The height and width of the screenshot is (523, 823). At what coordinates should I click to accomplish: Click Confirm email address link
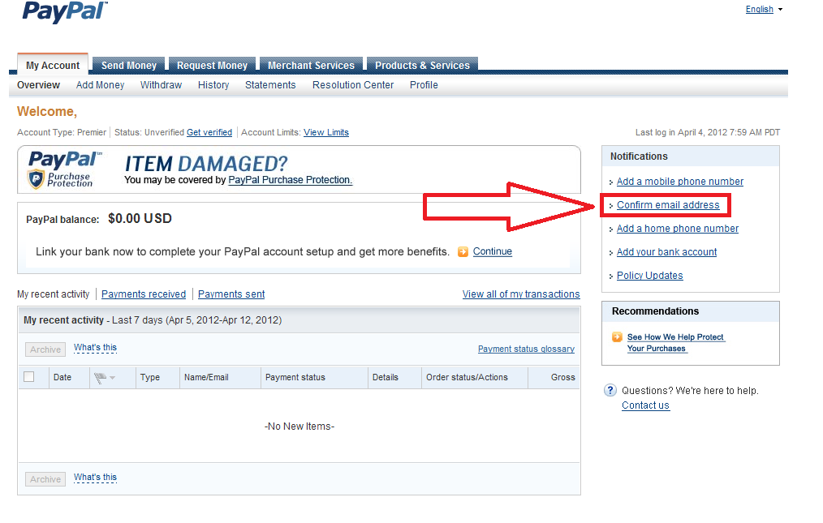668,205
